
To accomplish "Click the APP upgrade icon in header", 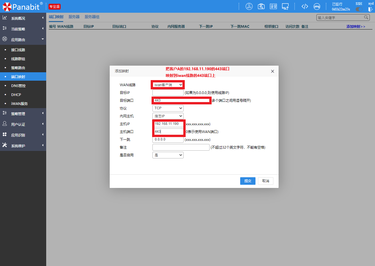I will point(249,6).
